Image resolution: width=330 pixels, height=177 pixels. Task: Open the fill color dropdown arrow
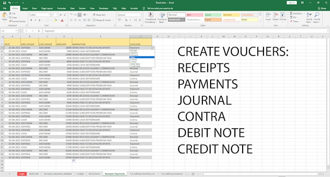click(58, 20)
